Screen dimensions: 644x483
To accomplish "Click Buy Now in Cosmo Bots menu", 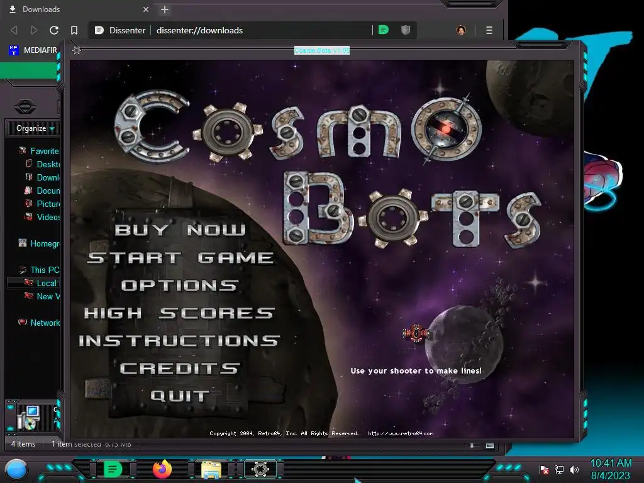I will 180,230.
